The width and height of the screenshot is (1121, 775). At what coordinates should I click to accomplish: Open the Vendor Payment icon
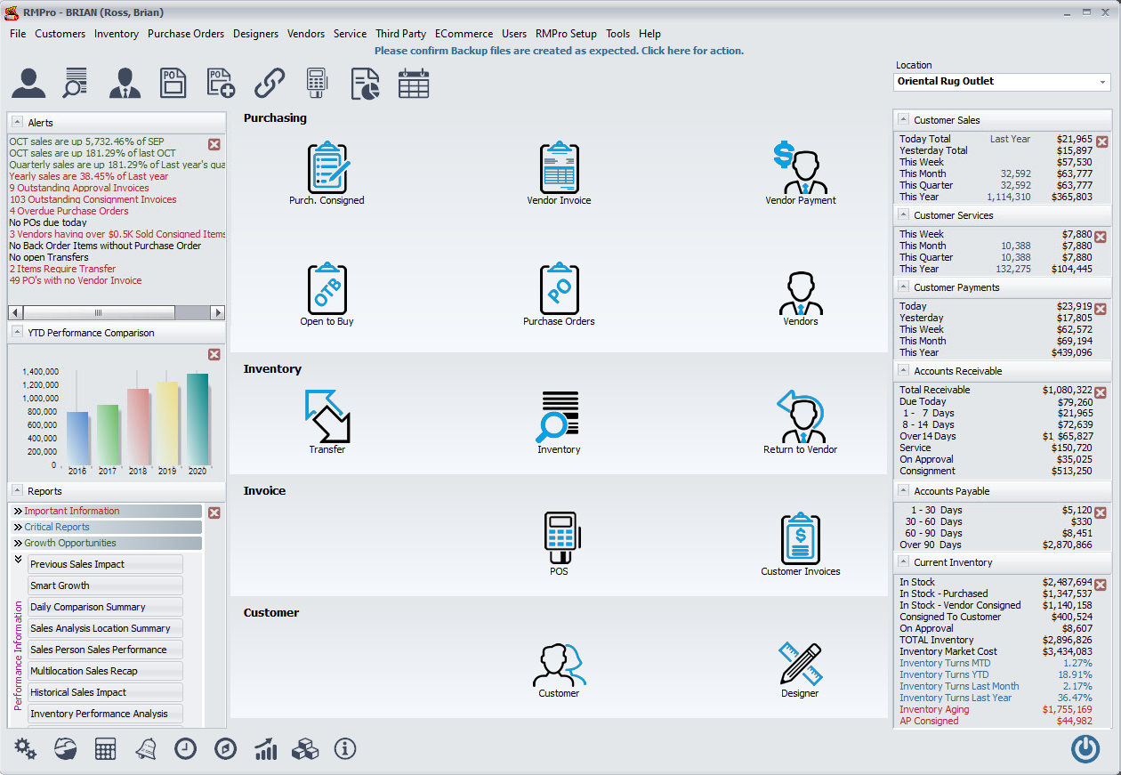(x=801, y=165)
